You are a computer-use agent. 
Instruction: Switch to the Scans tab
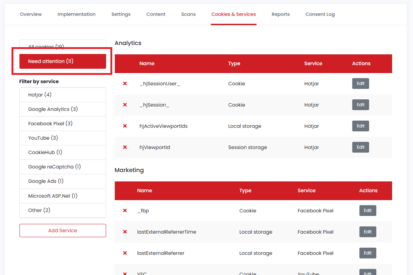[188, 14]
